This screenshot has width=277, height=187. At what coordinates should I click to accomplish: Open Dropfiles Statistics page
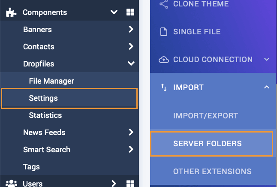(x=45, y=115)
